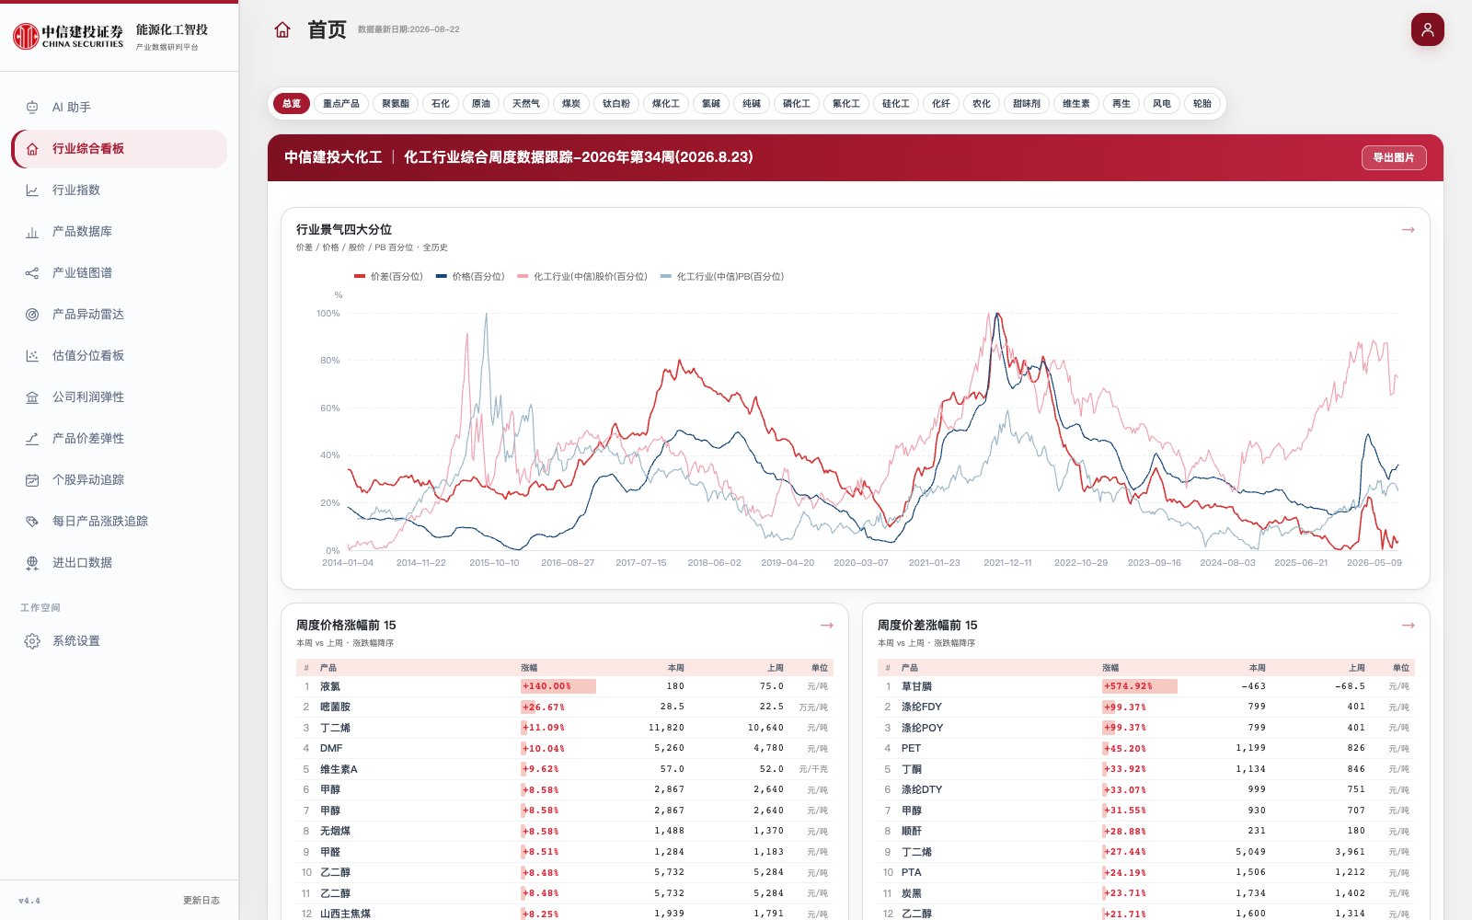Open the AI 助手 robot icon

(x=32, y=108)
